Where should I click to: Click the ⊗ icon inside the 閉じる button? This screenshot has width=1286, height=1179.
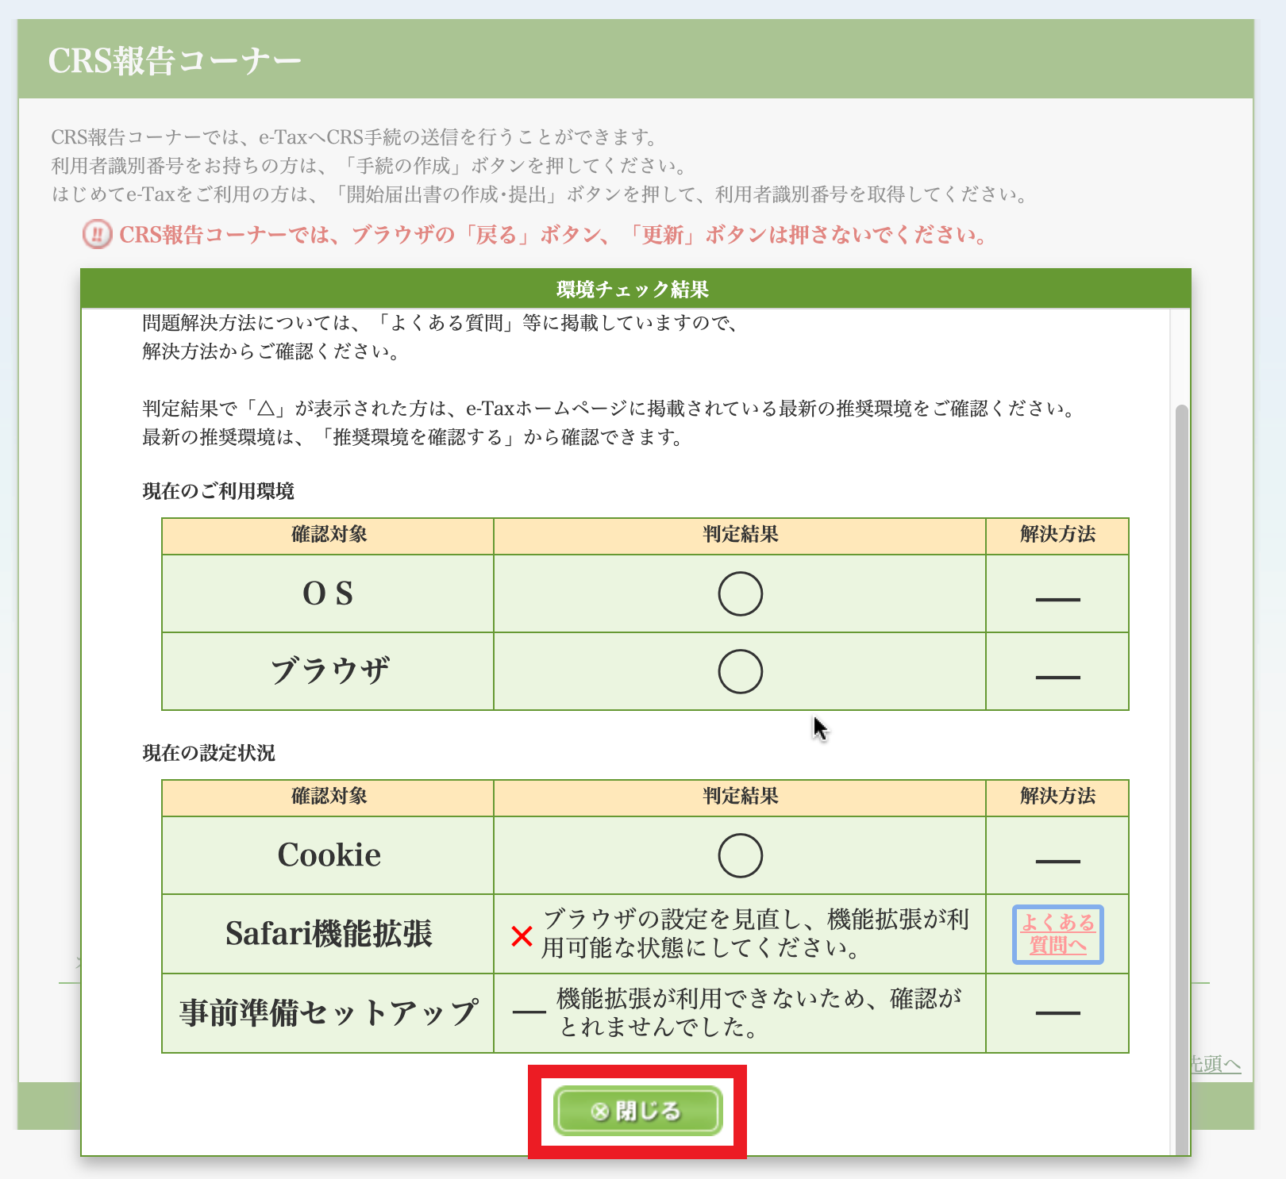point(601,1111)
